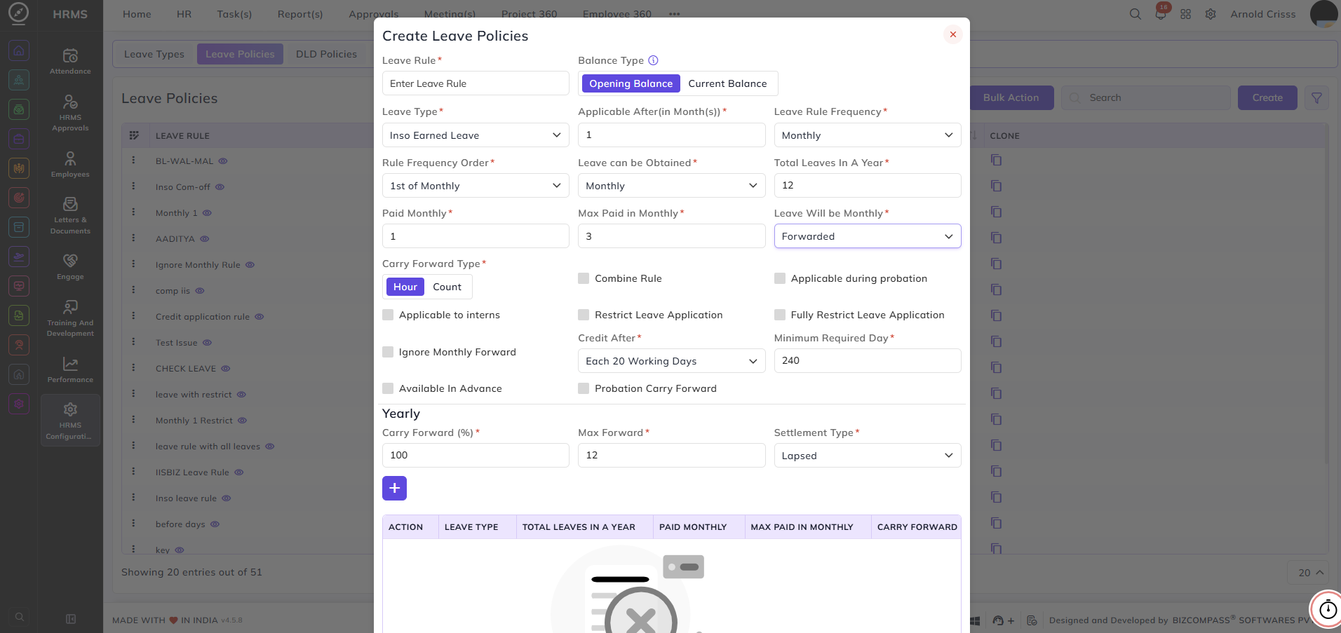Click the filter funnel icon
The height and width of the screenshot is (633, 1341).
pos(1316,98)
